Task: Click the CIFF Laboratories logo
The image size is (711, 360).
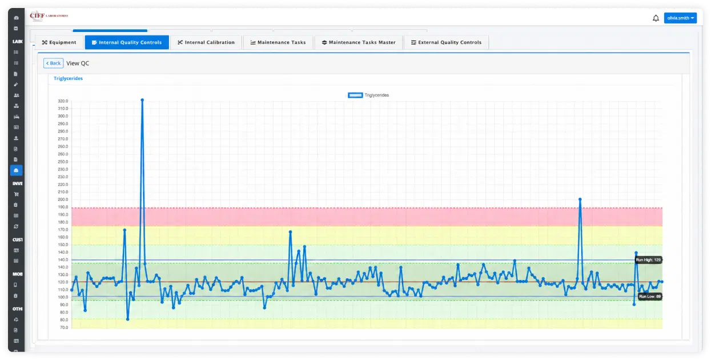Action: point(49,16)
